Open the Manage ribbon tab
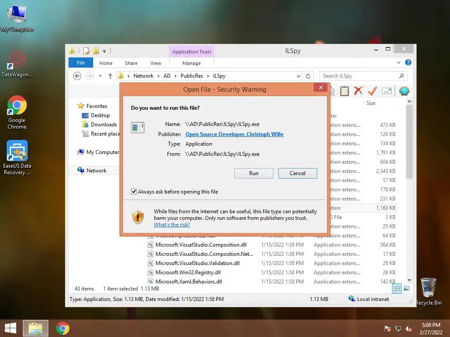Screen dimensions: 450x337 (192, 63)
